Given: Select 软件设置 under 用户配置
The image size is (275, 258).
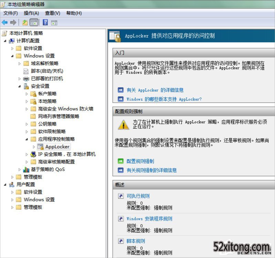Looking at the screenshot, I should [33, 192].
